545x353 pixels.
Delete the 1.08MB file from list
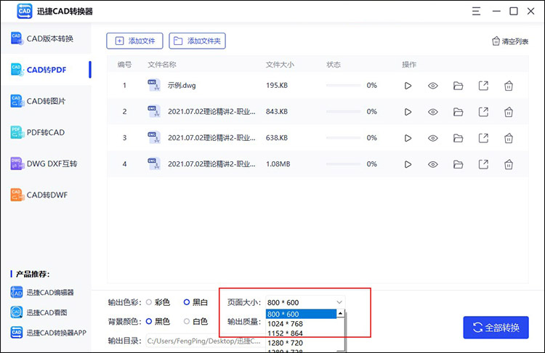click(x=509, y=164)
